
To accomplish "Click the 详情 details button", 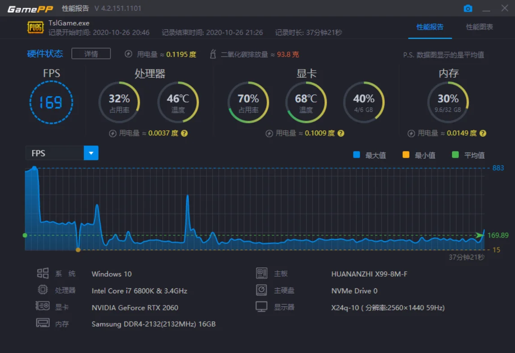I will [91, 53].
